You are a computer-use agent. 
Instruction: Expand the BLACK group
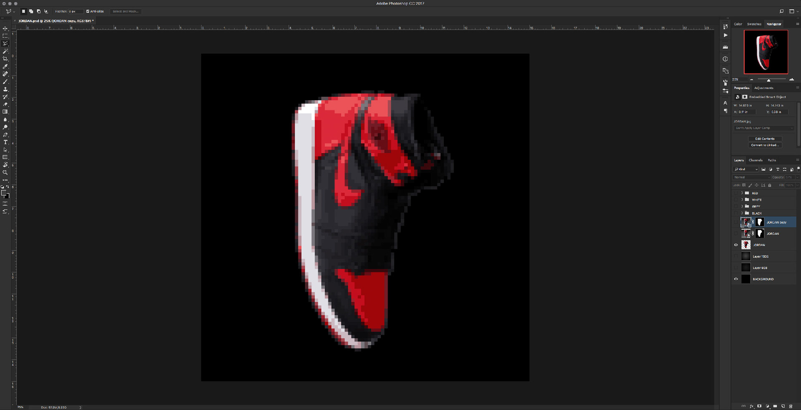742,213
